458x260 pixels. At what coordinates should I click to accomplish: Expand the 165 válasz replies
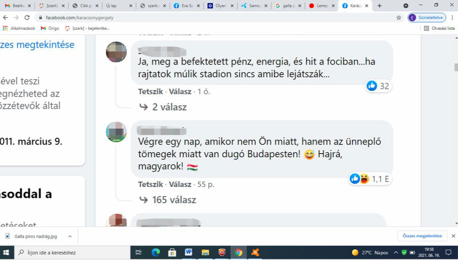pos(168,199)
